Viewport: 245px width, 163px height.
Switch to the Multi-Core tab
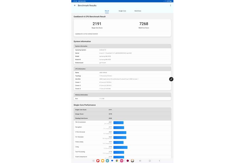click(138, 11)
